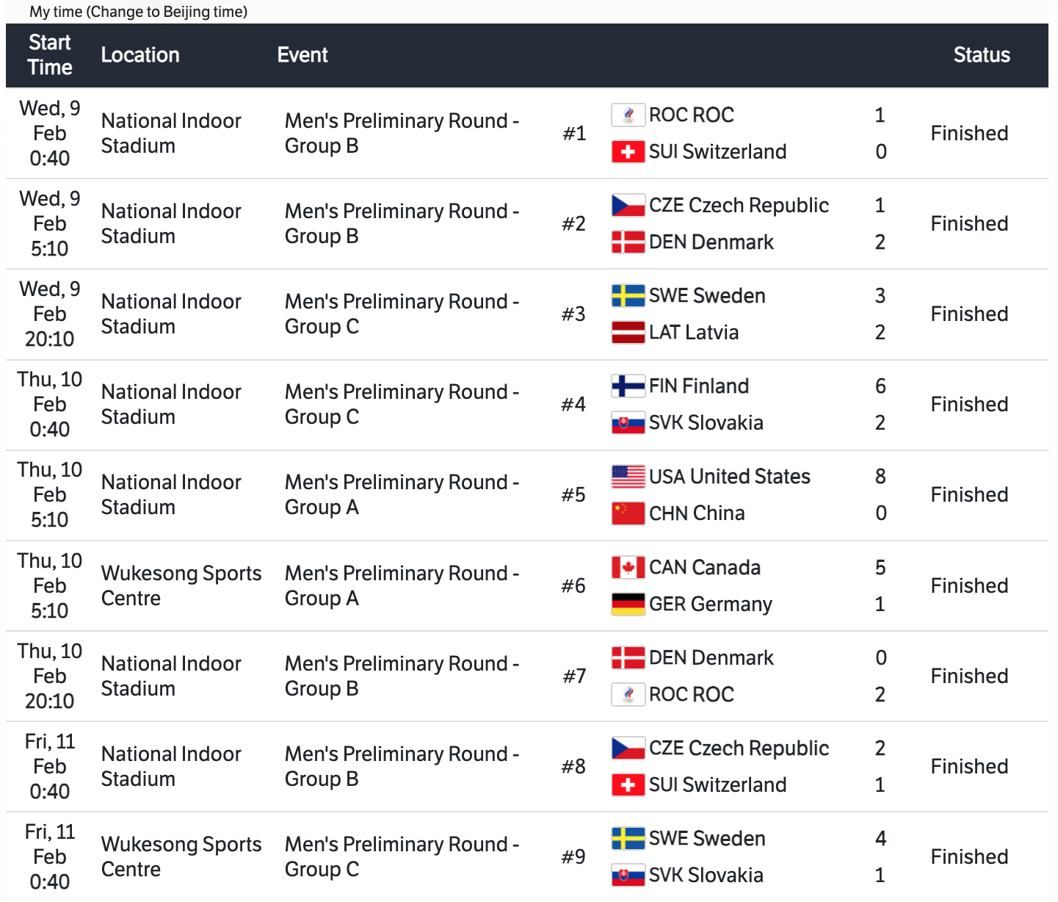Click the Start Time column header

point(50,55)
